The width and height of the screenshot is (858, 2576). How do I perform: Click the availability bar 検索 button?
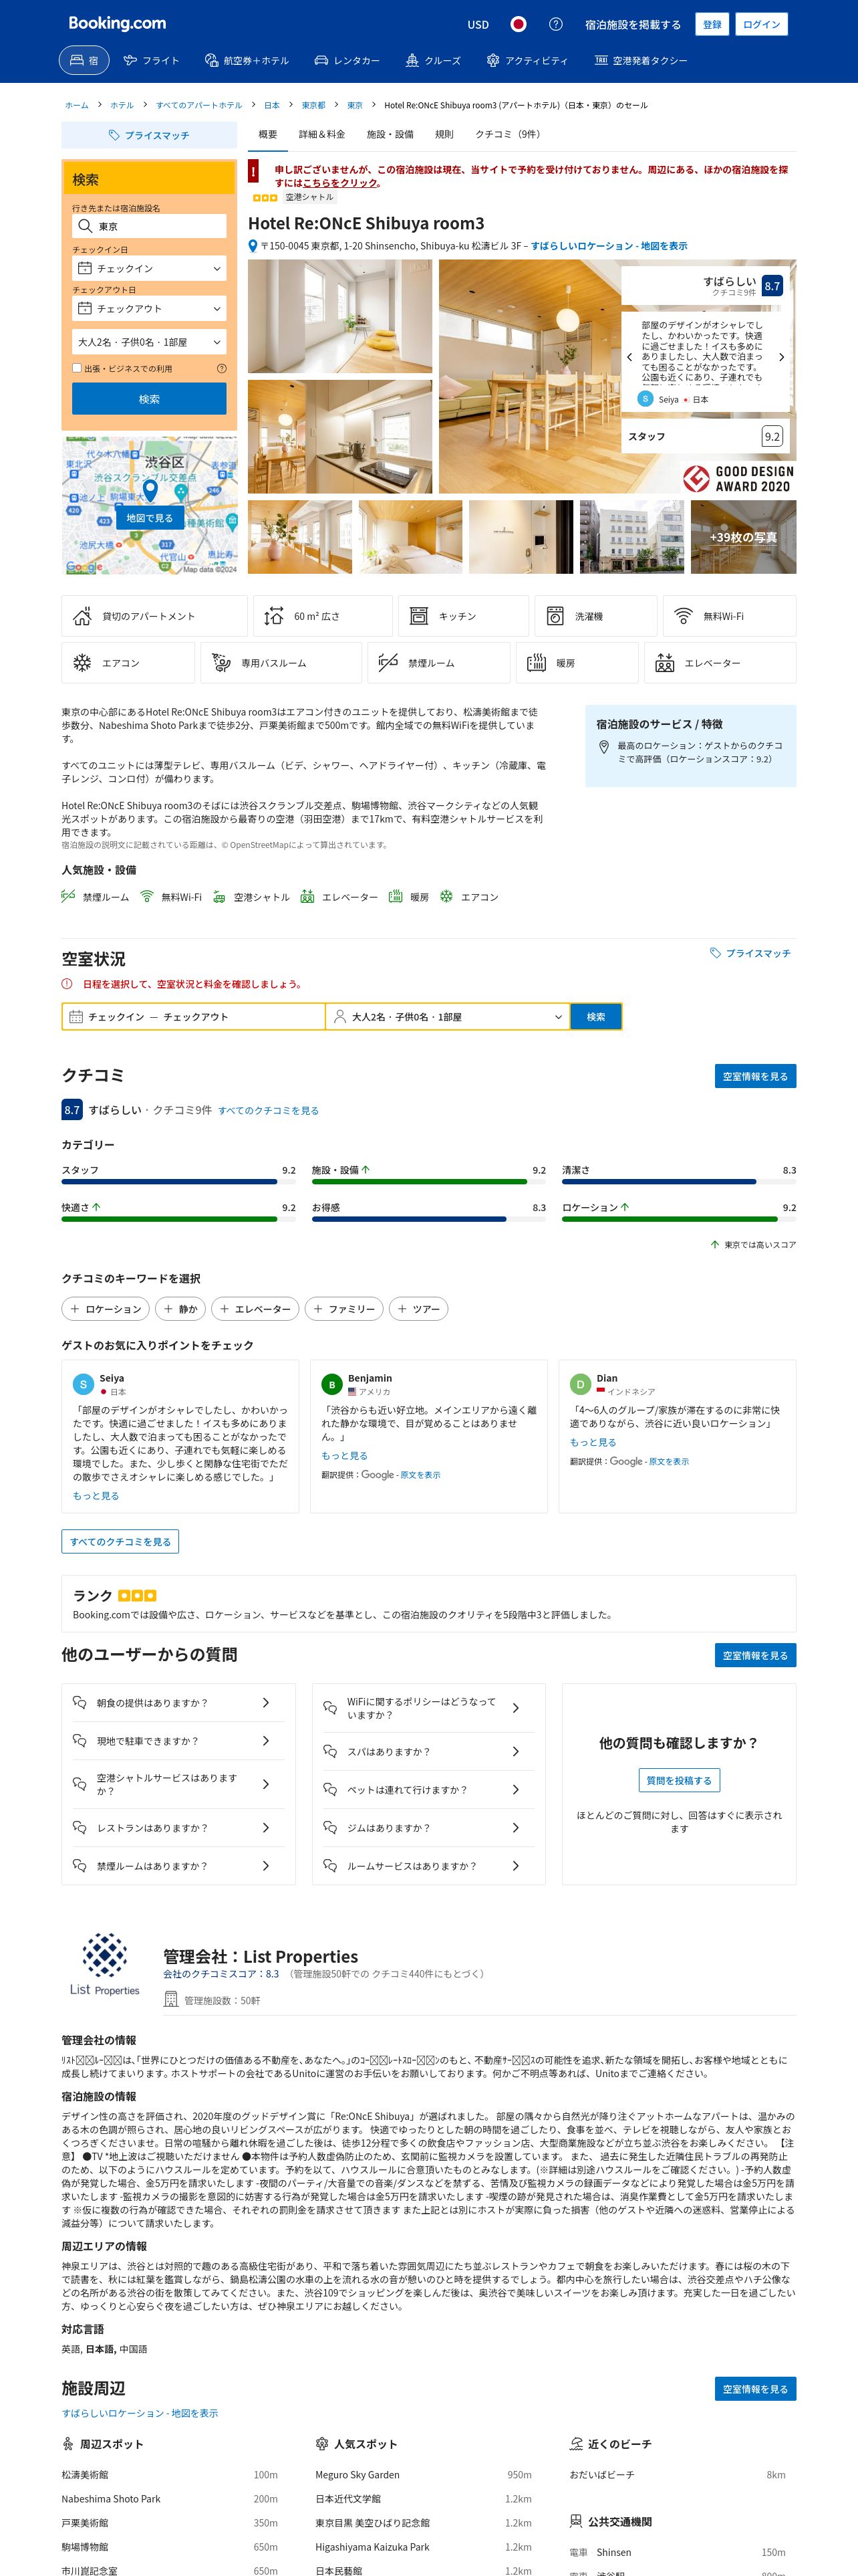click(596, 1017)
